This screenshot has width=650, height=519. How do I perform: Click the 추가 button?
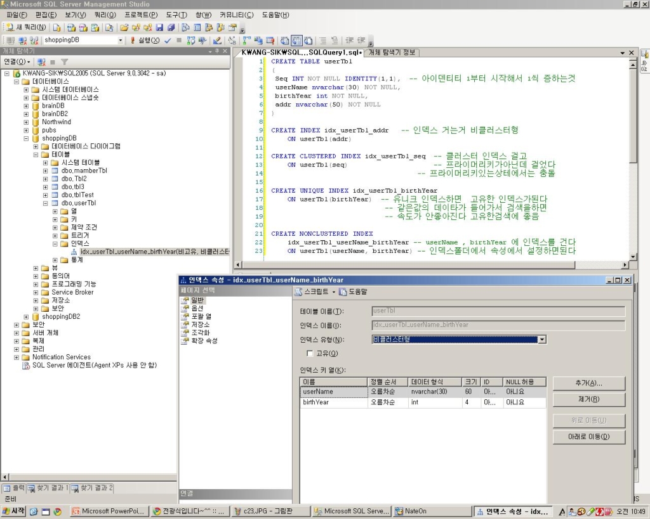click(589, 383)
